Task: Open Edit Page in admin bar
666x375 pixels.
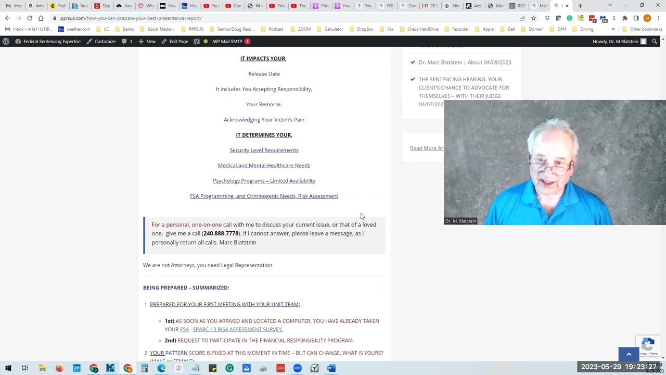Action: (175, 41)
